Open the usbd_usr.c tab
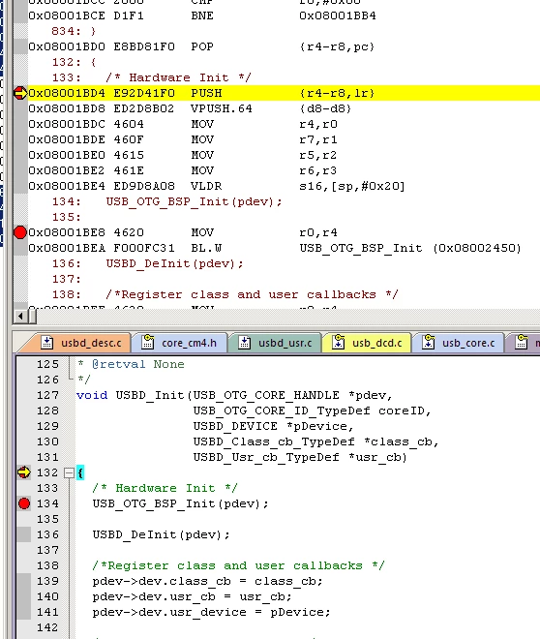Image resolution: width=540 pixels, height=639 pixels. click(x=276, y=343)
